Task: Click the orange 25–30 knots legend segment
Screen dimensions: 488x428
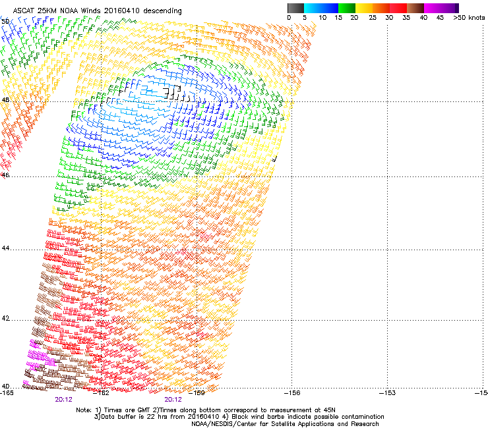Action: [x=381, y=8]
